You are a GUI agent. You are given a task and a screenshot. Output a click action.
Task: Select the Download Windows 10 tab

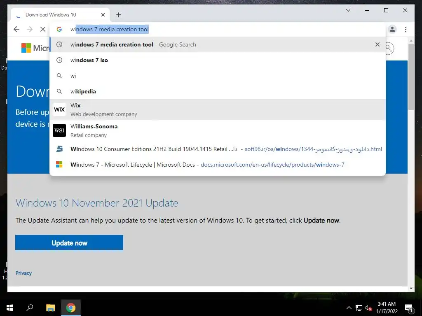pyautogui.click(x=60, y=15)
